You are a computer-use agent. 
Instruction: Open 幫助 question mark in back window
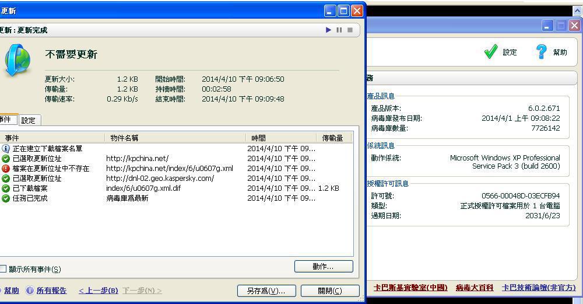552,52
